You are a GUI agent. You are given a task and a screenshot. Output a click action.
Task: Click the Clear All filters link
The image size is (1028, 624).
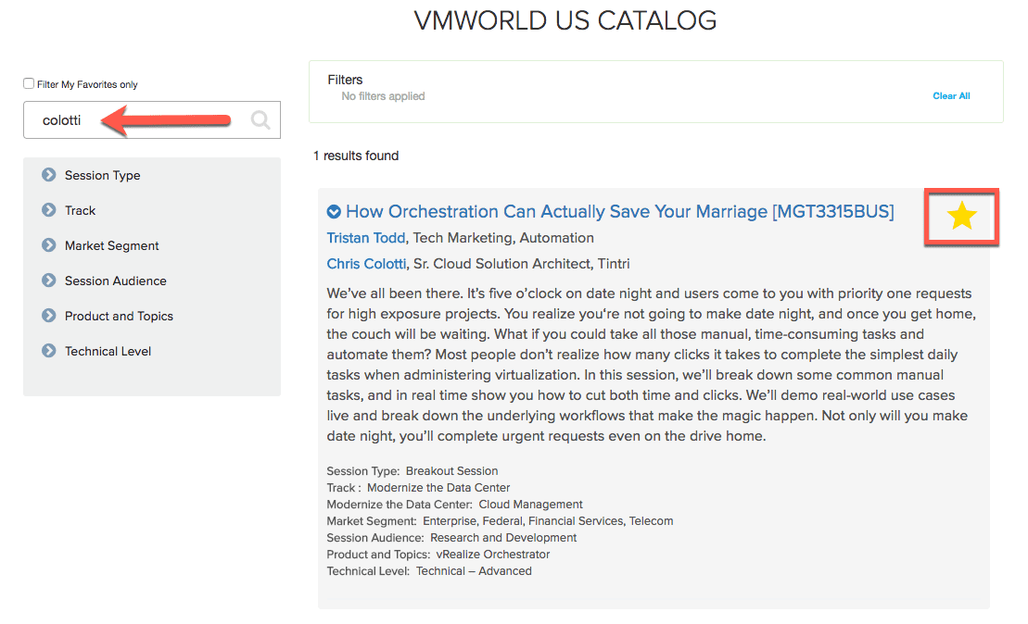(951, 95)
